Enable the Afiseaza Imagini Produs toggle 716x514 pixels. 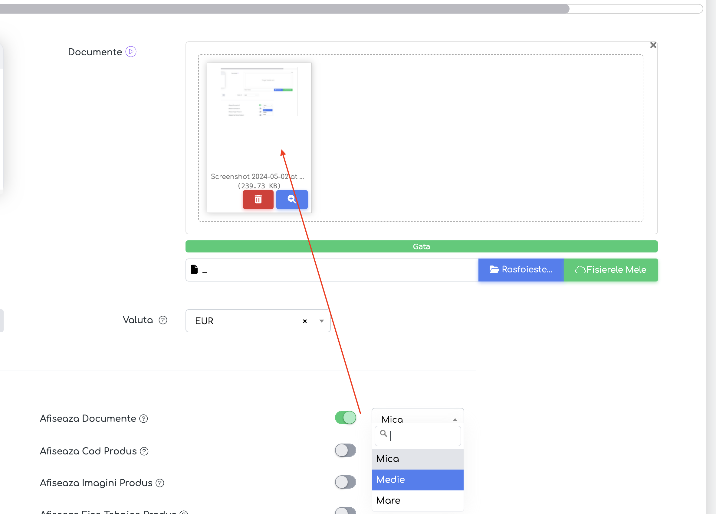pyautogui.click(x=345, y=482)
